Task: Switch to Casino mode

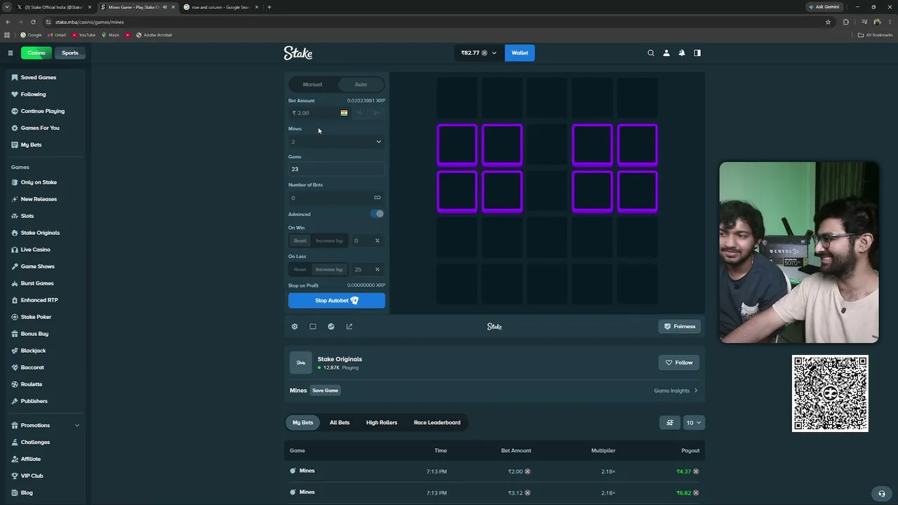Action: pyautogui.click(x=36, y=53)
